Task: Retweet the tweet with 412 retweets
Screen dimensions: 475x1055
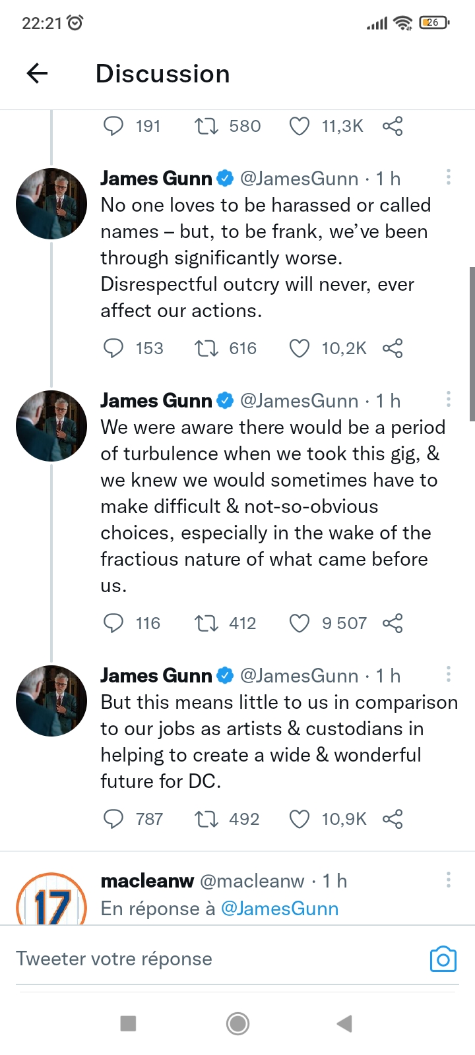Action: pos(206,623)
